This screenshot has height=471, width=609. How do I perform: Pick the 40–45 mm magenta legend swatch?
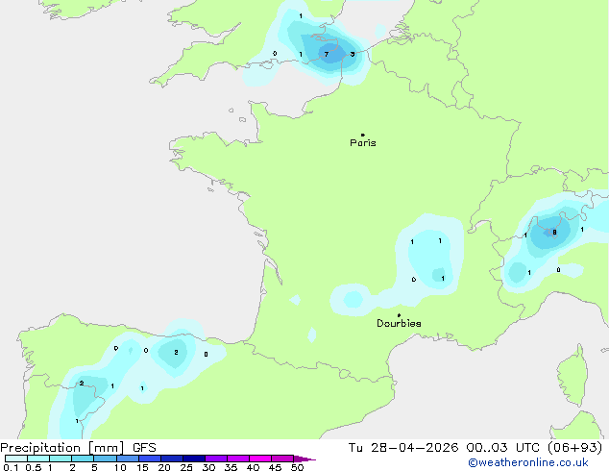[260, 459]
